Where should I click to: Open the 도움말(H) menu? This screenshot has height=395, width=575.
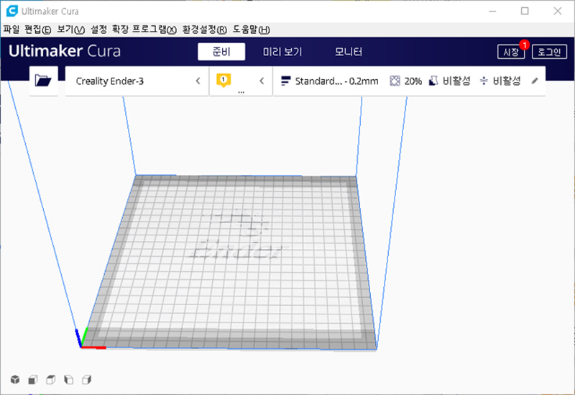click(x=251, y=29)
